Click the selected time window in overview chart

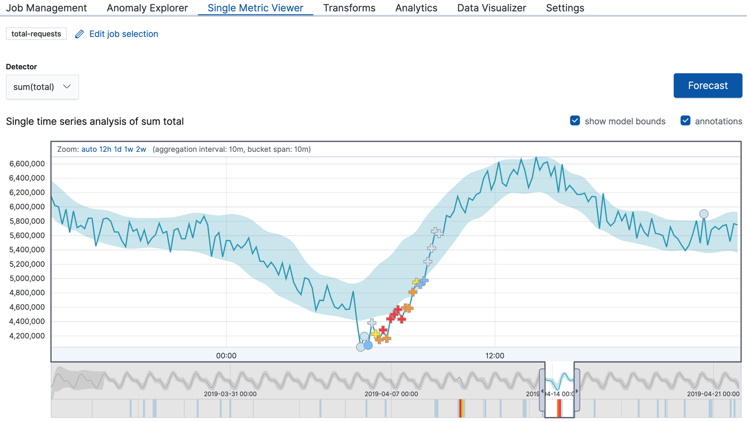[559, 381]
